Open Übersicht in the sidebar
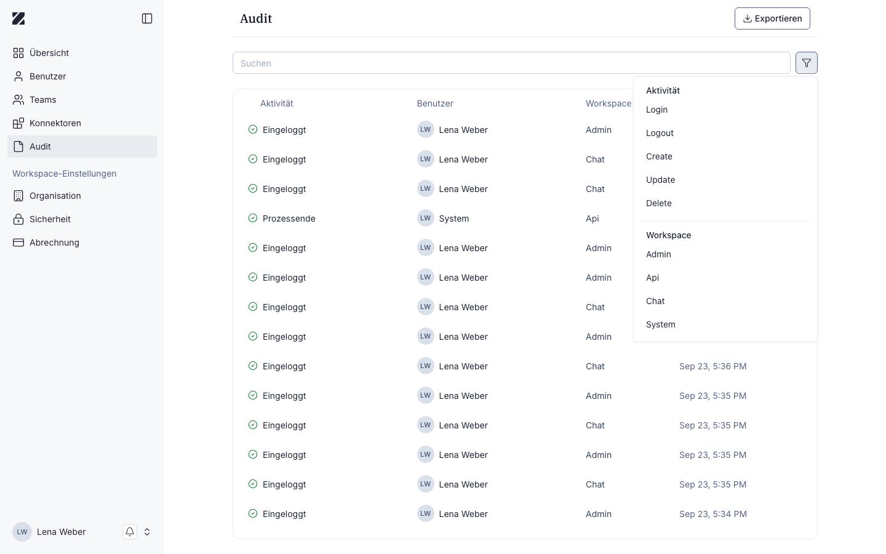This screenshot has width=886, height=554. click(x=82, y=53)
